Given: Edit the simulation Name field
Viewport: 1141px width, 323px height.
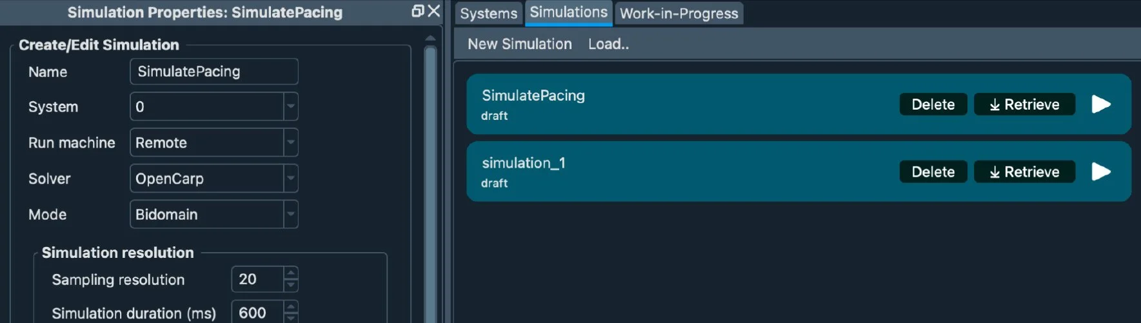Looking at the screenshot, I should pos(214,72).
